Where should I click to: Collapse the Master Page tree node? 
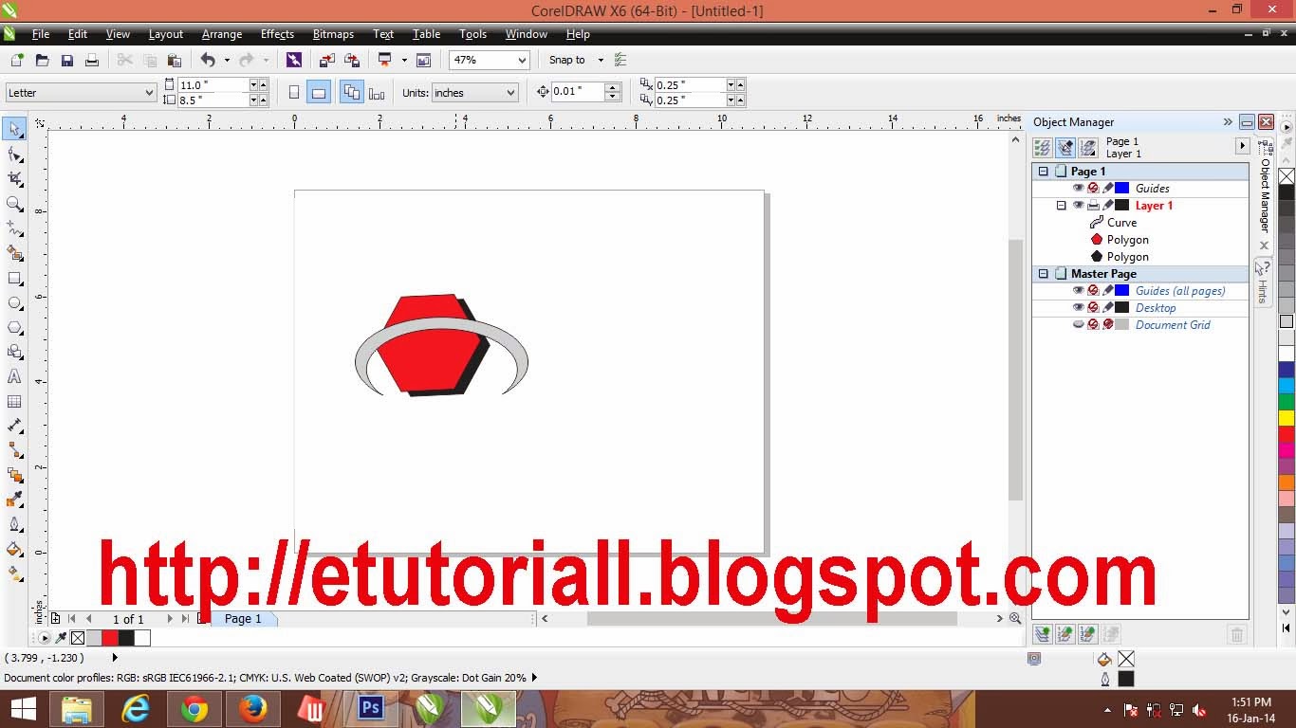click(1044, 274)
